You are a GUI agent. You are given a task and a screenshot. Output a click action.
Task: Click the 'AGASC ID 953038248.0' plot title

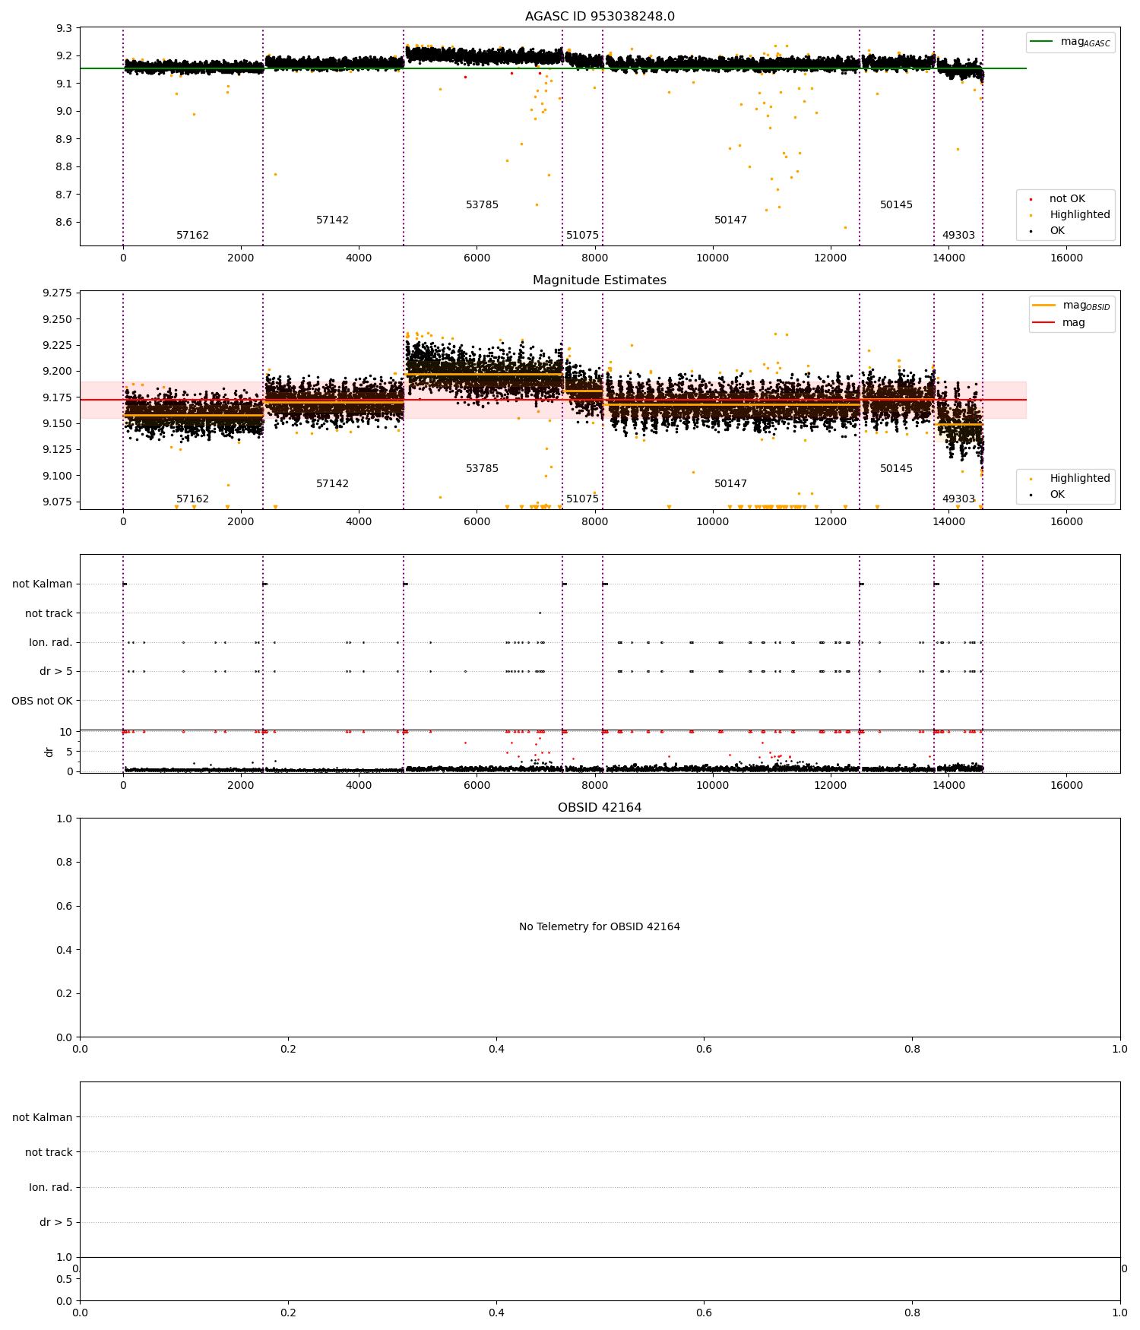[x=600, y=17]
